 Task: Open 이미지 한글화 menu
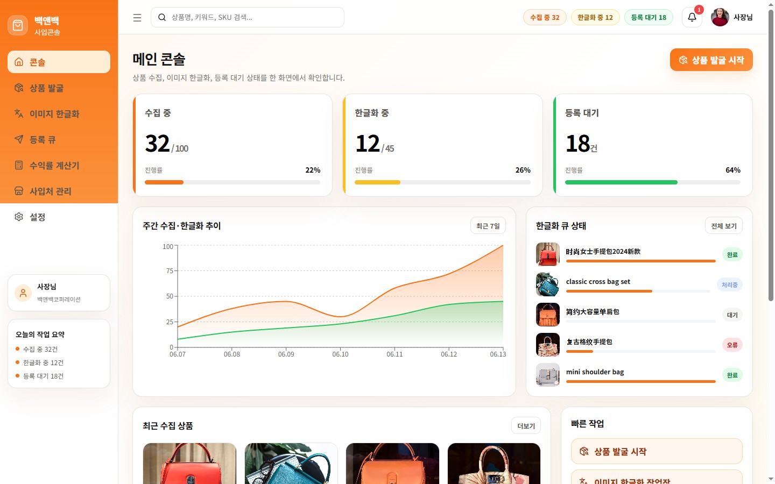point(59,113)
